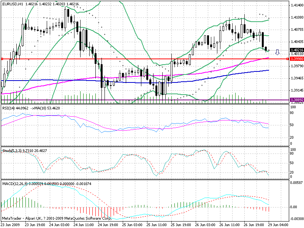Click the 25 Jun 19:00 time label
304x228 pixels.
coord(181,225)
